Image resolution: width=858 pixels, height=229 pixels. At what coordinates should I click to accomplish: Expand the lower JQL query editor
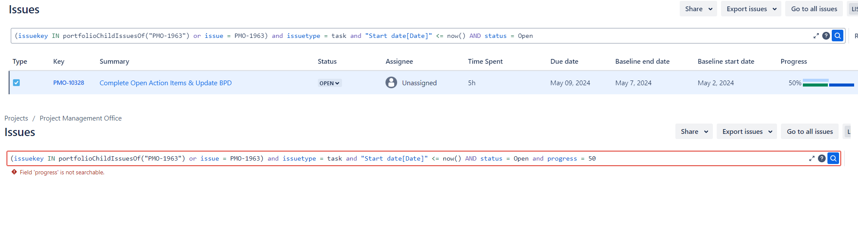(x=811, y=158)
